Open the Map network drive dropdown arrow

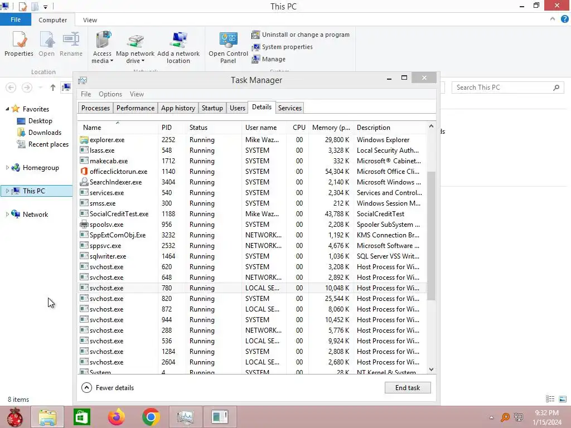143,61
